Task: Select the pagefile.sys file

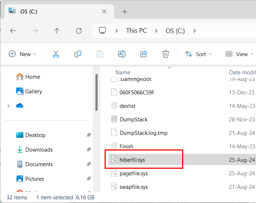Action: tap(133, 173)
